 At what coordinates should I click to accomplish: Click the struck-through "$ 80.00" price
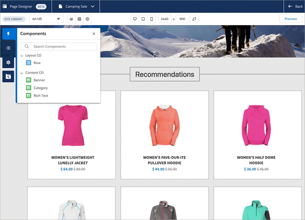coord(80,169)
